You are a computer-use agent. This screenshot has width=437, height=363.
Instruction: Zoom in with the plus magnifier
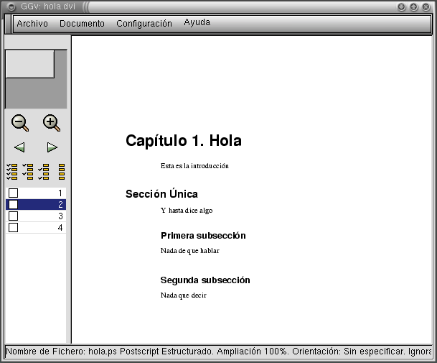[x=51, y=123]
